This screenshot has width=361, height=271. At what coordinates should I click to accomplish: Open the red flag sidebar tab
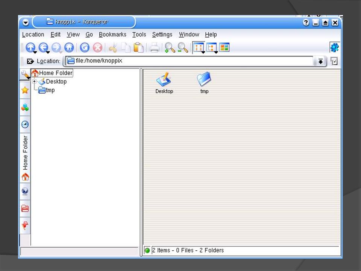pyautogui.click(x=25, y=225)
